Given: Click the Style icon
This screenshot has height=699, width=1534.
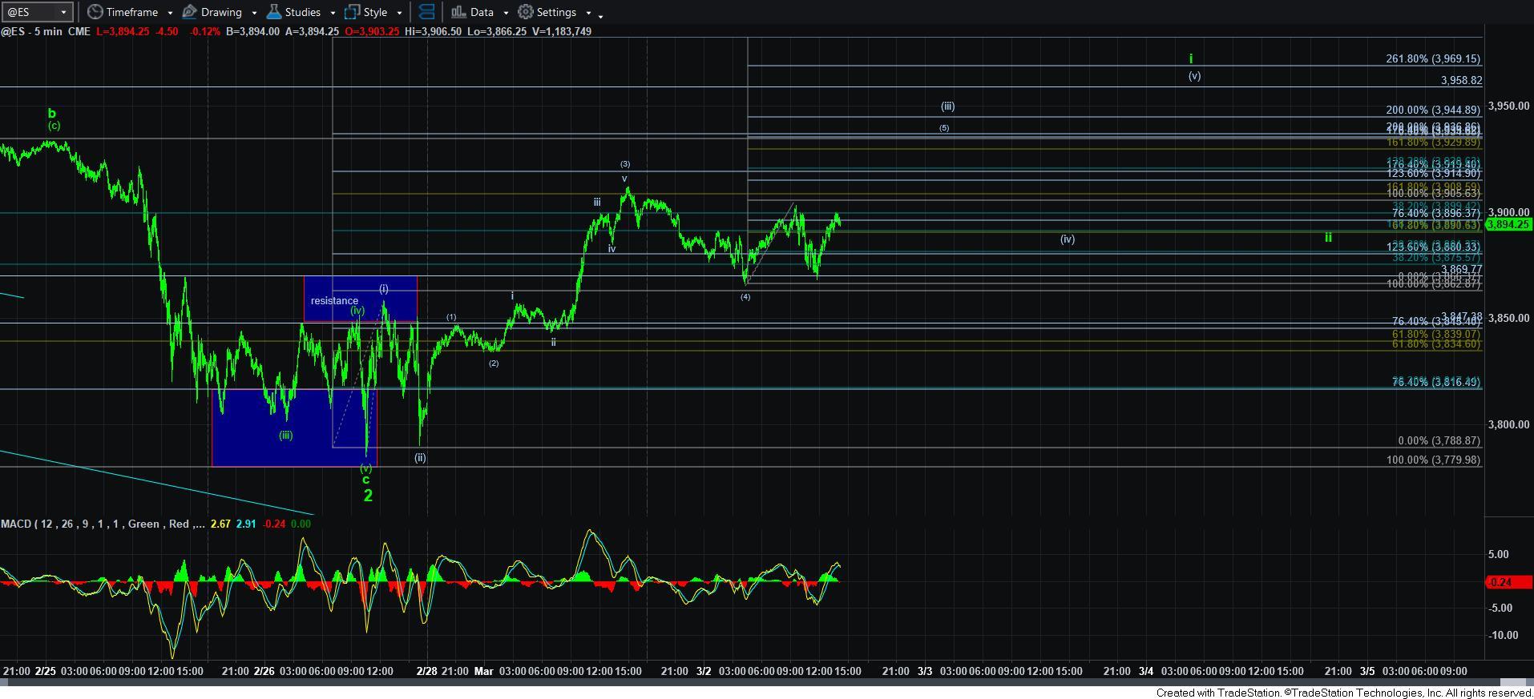Looking at the screenshot, I should click(352, 12).
